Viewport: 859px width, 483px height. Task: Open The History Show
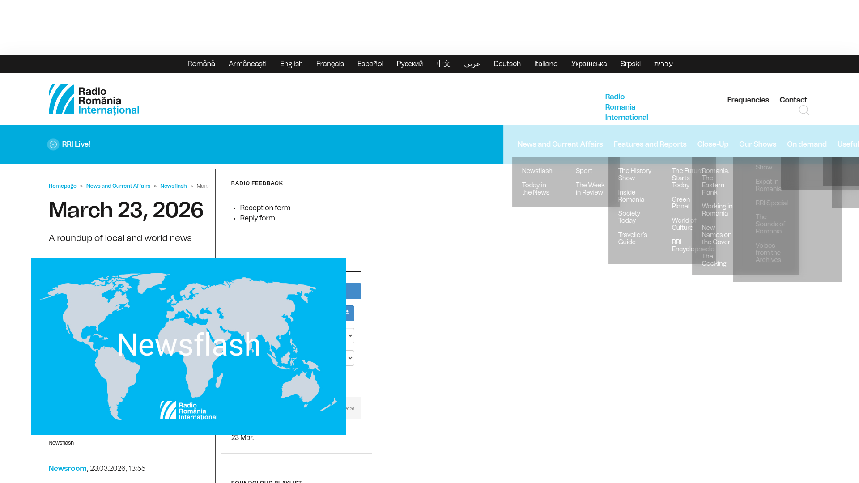tap(634, 174)
